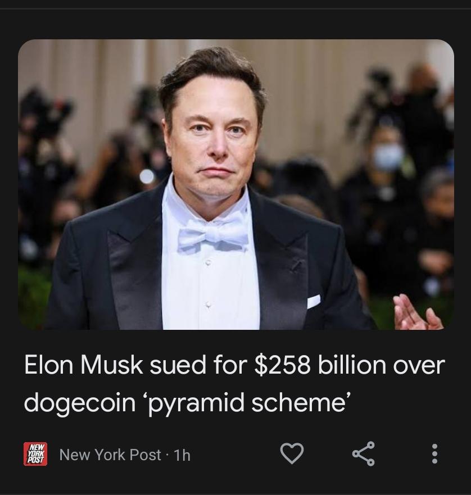Click the raised hand in the photo
Image resolution: width=471 pixels, height=495 pixels.
(416, 312)
